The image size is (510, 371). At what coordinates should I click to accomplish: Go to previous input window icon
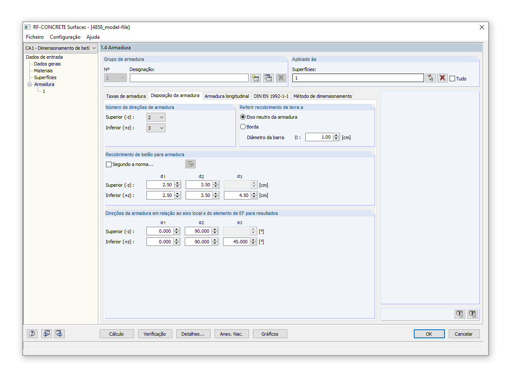point(46,334)
